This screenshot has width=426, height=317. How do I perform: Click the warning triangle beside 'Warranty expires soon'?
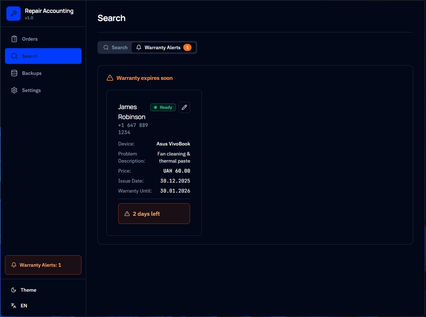click(x=110, y=78)
